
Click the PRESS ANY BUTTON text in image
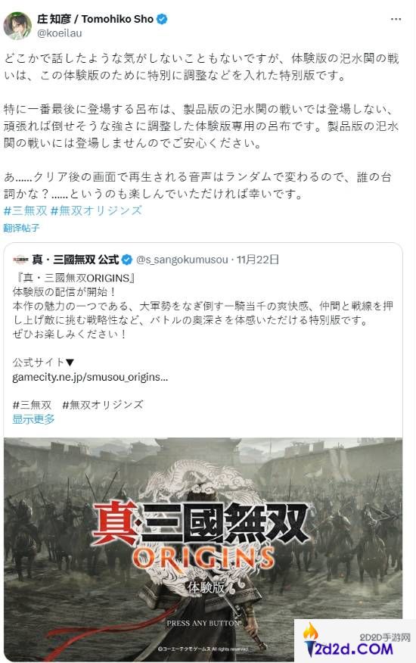click(203, 623)
